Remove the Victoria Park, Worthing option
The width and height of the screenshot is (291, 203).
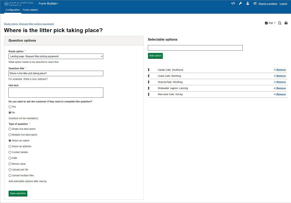pyautogui.click(x=280, y=82)
